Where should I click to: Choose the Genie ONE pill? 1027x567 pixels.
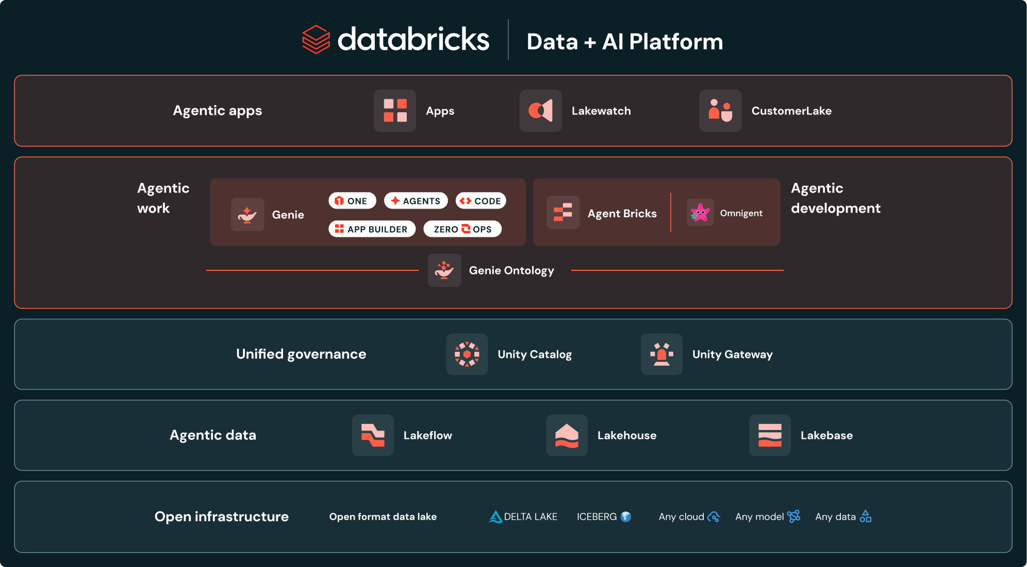click(x=352, y=201)
